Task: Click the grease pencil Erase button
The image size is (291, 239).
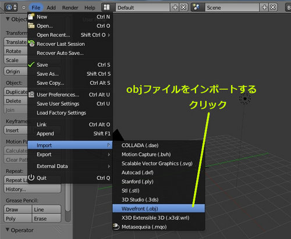Action: (x=47, y=219)
